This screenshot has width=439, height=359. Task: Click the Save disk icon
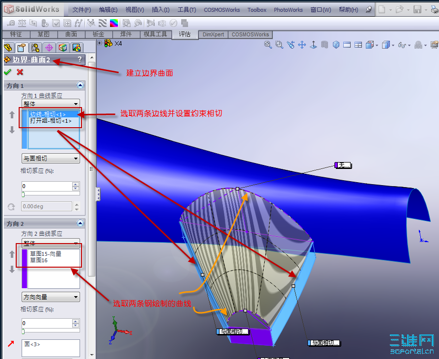pyautogui.click(x=417, y=9)
